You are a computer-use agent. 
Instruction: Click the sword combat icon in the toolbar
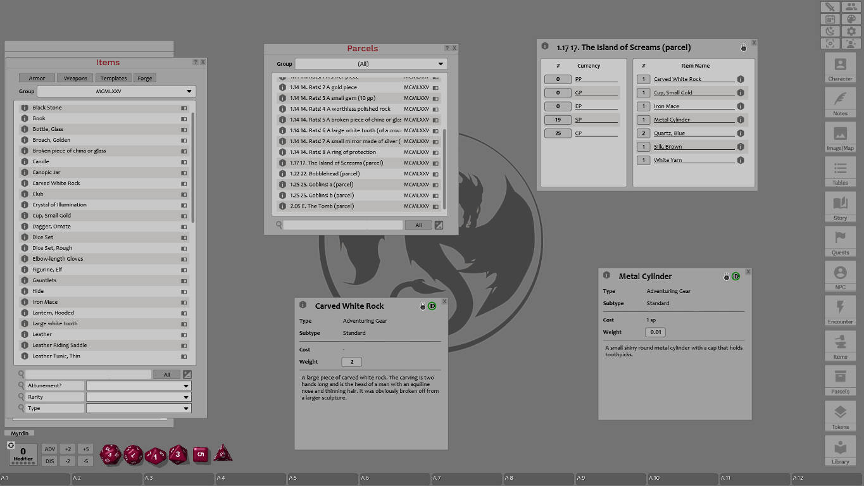pyautogui.click(x=830, y=6)
